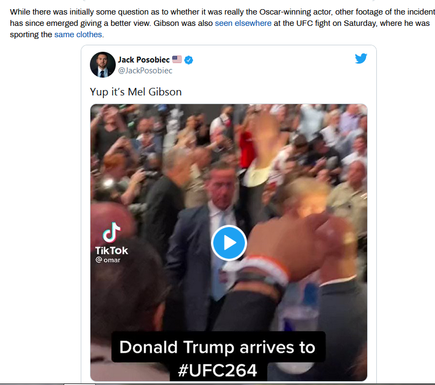The image size is (435, 385).
Task: Click the Jack Posobiec display name
Action: tap(144, 60)
